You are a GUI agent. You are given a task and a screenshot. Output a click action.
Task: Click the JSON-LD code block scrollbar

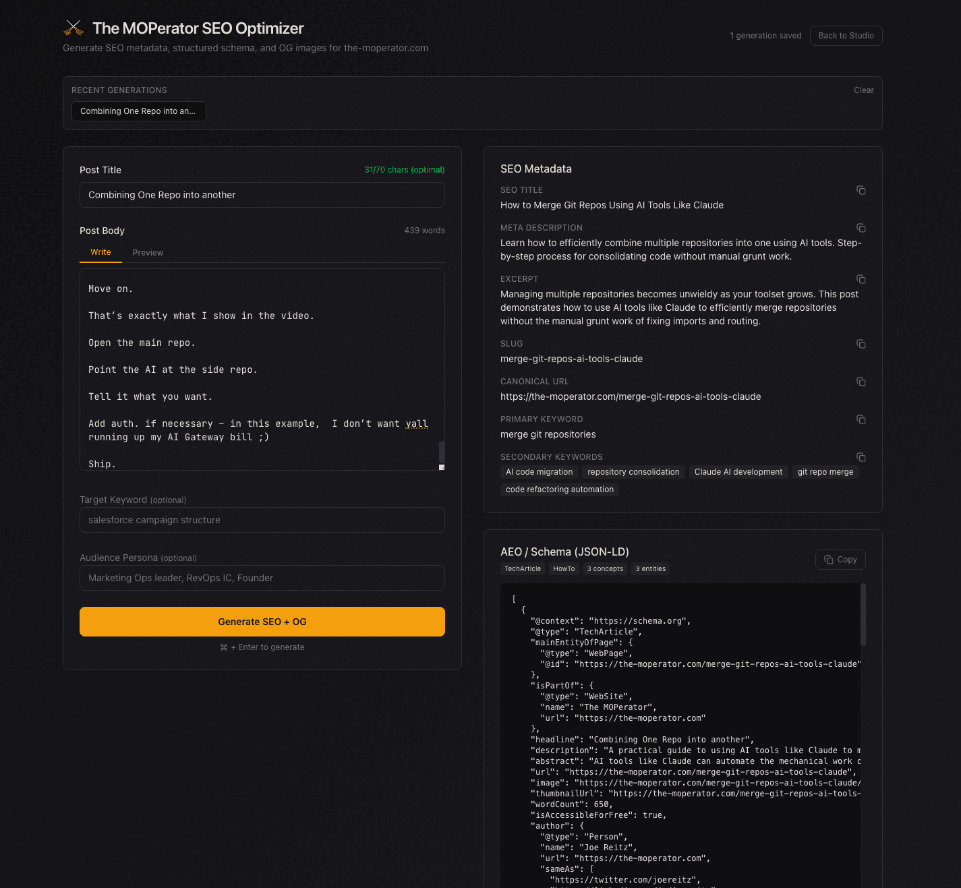pyautogui.click(x=863, y=615)
